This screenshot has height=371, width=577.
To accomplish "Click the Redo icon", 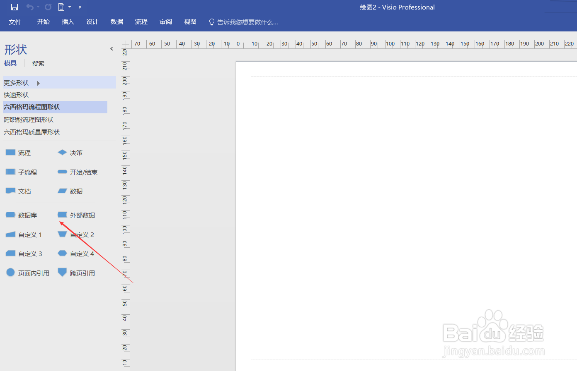I will [x=48, y=7].
